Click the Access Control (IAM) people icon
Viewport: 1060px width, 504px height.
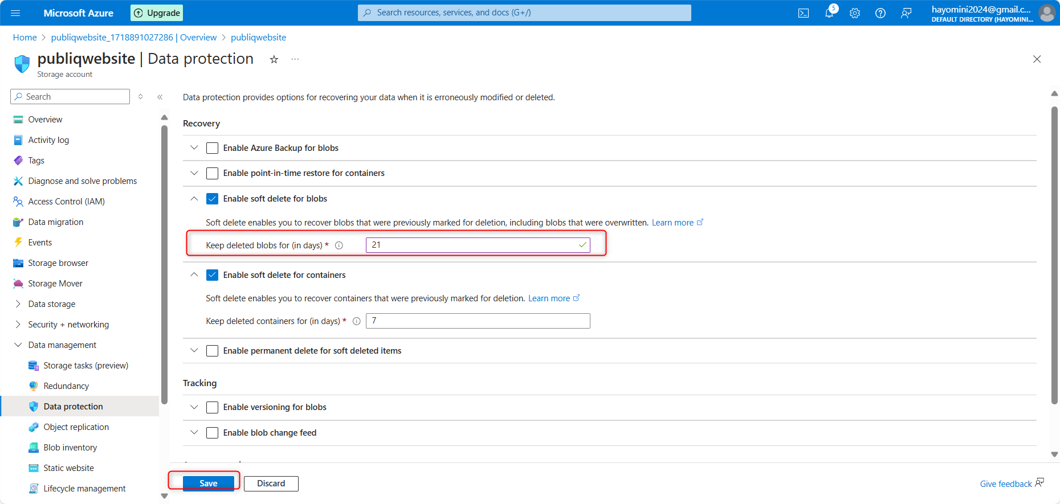click(x=18, y=202)
